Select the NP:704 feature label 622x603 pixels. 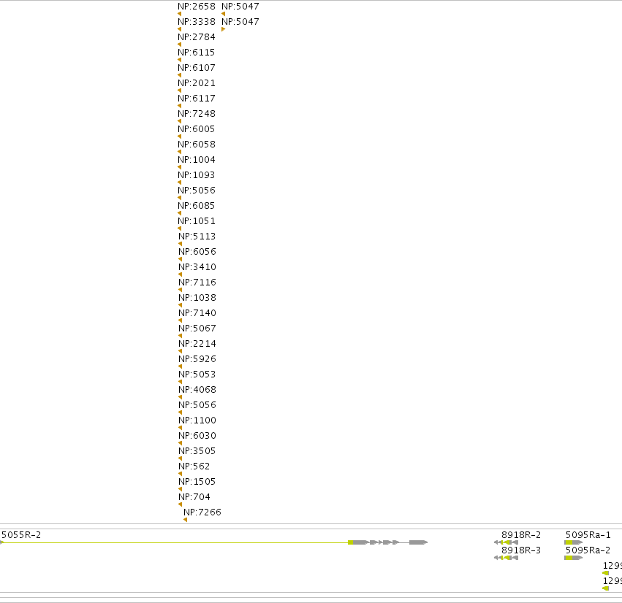click(194, 497)
